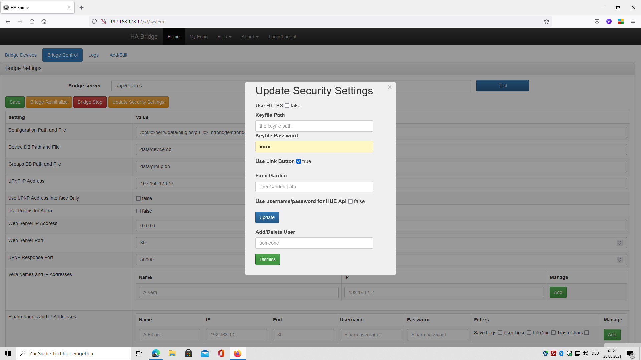
Task: Open the browser home page icon
Action: 44,22
